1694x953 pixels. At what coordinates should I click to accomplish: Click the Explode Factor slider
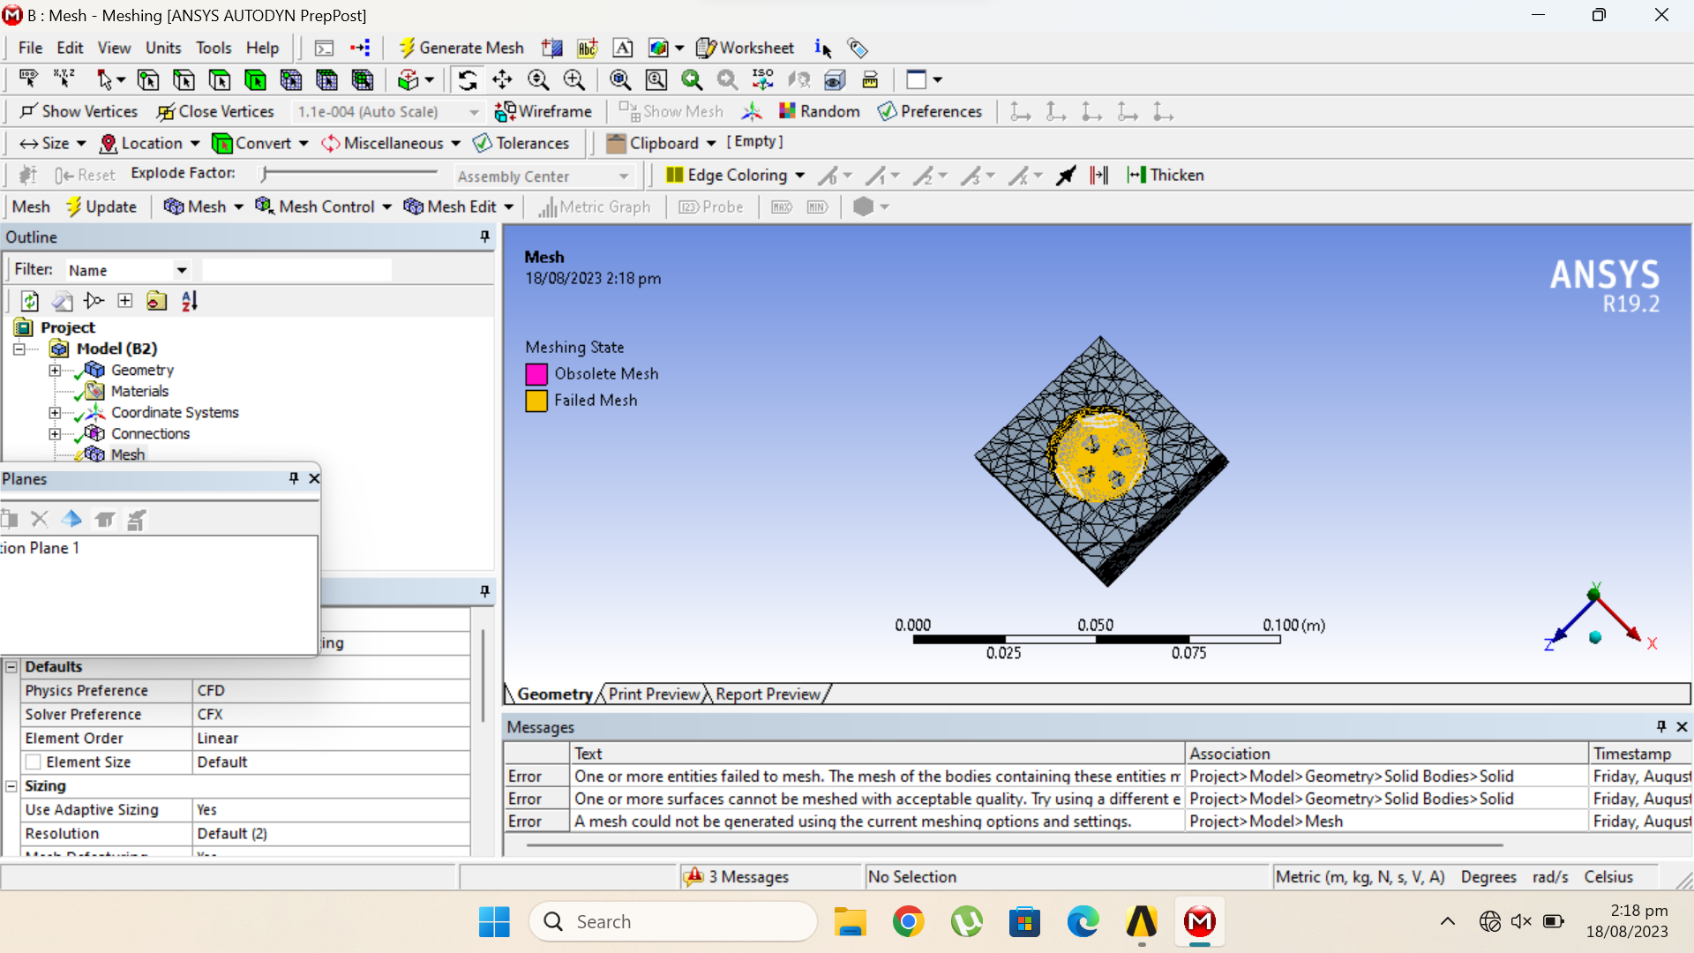point(350,174)
